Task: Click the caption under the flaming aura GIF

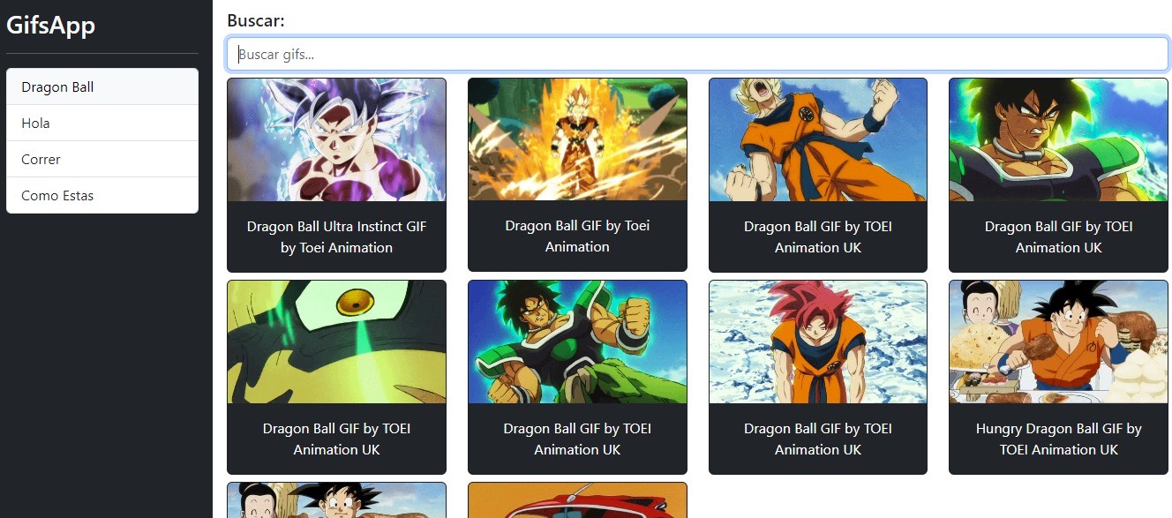Action: [577, 236]
